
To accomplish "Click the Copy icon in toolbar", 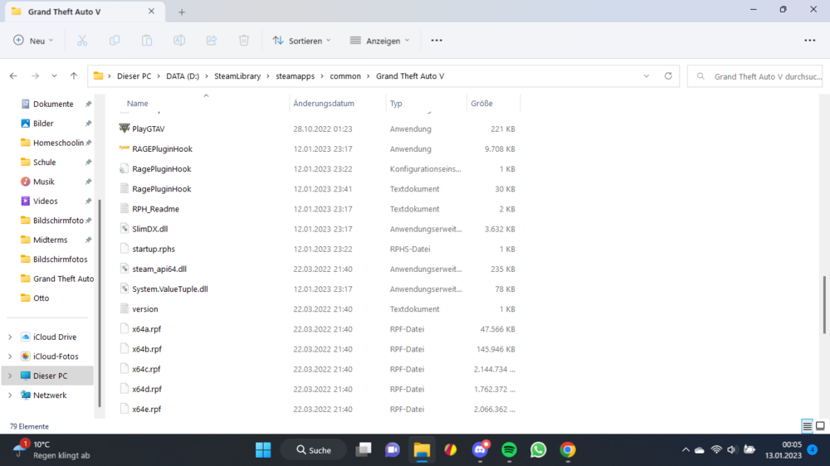I will 115,41.
